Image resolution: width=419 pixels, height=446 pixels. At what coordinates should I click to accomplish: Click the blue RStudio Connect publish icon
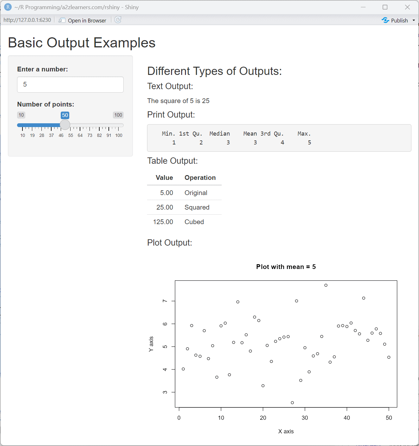pos(386,20)
